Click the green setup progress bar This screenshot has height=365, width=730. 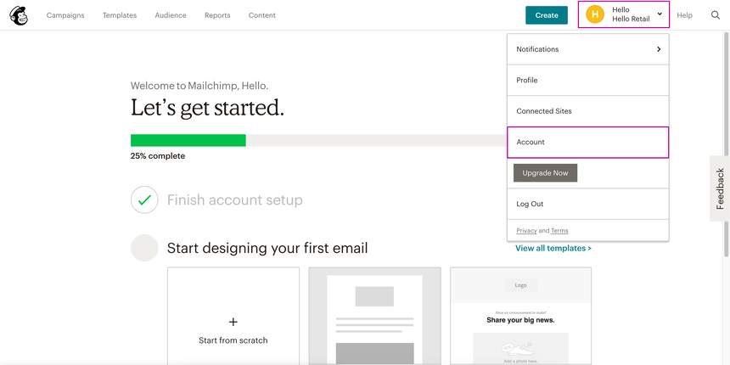[x=188, y=140]
